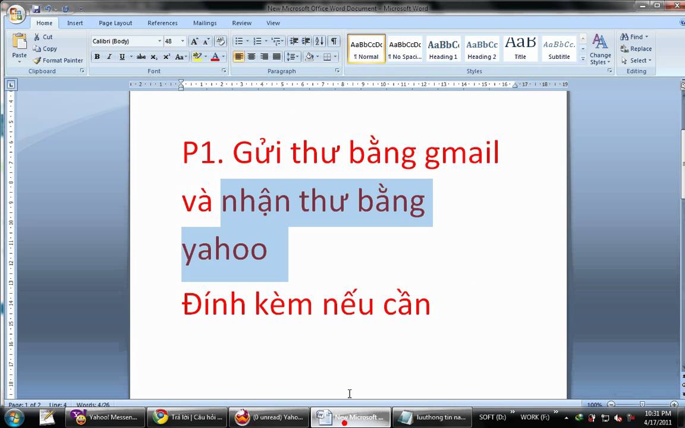Open the Page Layout tab
This screenshot has height=428, width=685.
115,23
